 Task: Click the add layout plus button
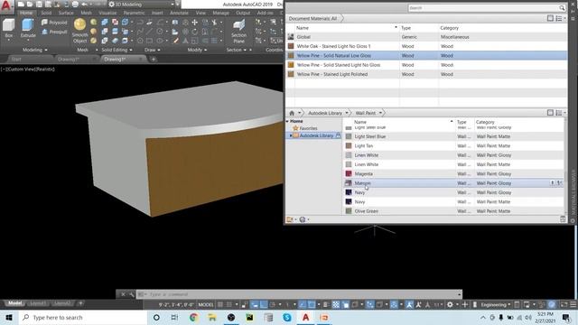coord(80,303)
